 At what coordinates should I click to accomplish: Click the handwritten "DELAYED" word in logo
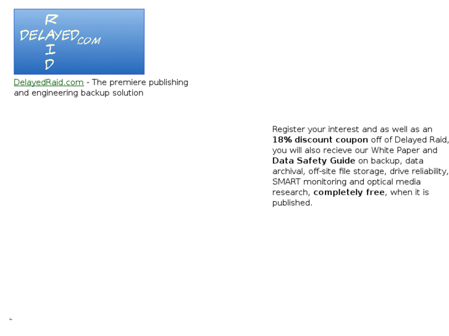pyautogui.click(x=49, y=35)
